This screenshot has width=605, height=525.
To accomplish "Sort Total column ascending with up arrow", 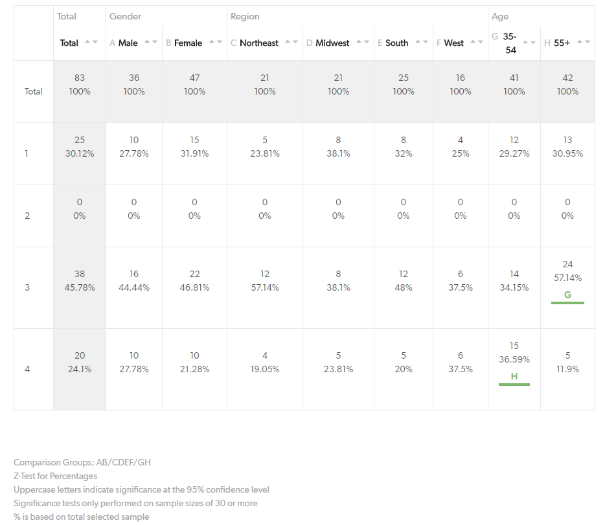I will [x=87, y=42].
